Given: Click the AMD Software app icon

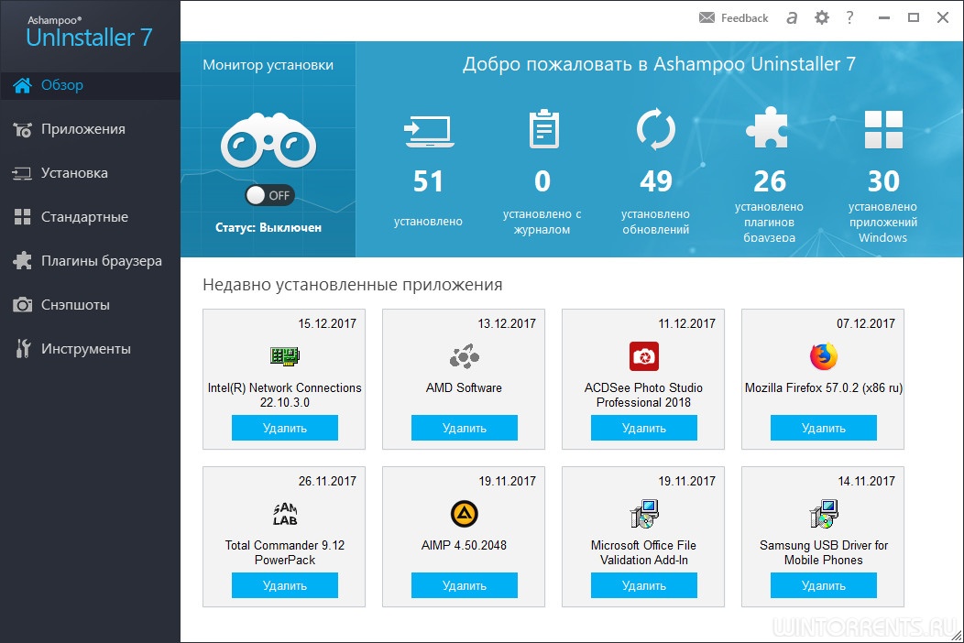Looking at the screenshot, I should coord(465,356).
